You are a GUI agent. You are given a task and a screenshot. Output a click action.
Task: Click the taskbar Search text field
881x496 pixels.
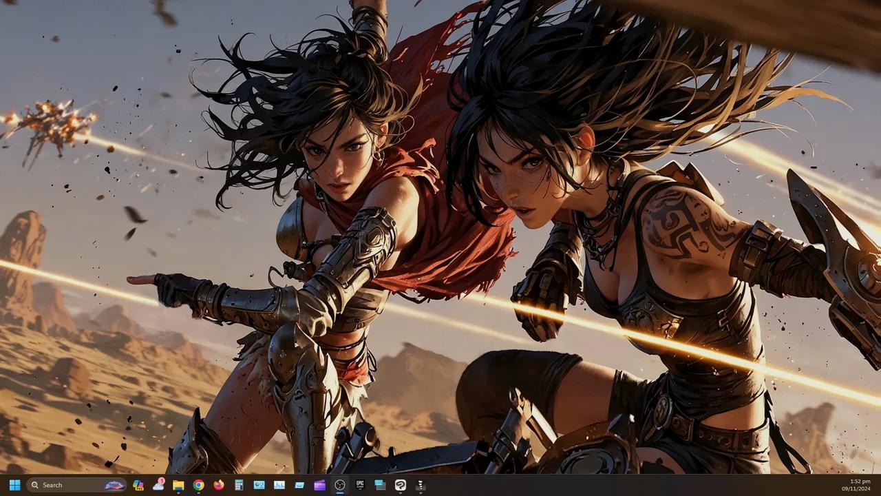point(69,485)
